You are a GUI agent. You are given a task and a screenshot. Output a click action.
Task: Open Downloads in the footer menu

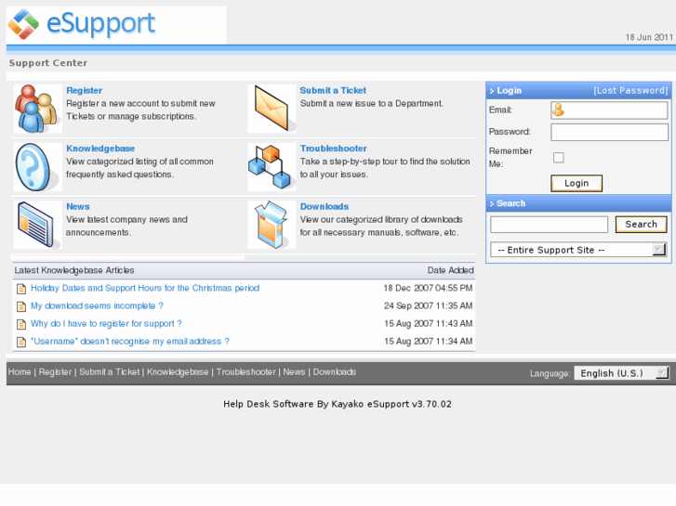(335, 372)
